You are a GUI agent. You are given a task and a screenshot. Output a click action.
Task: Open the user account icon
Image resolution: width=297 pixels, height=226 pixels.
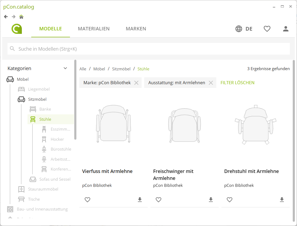point(286,29)
